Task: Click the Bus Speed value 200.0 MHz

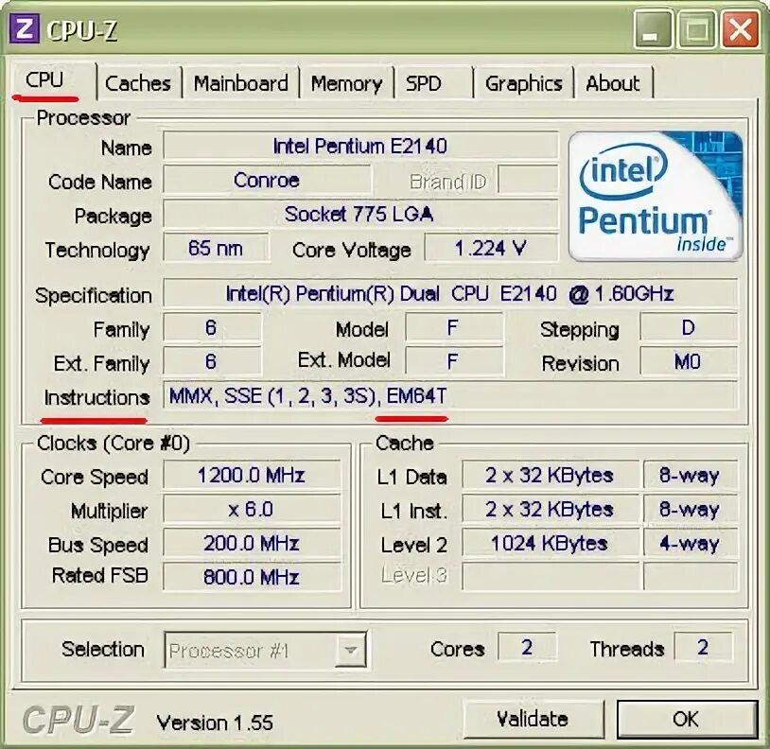Action: pyautogui.click(x=252, y=544)
